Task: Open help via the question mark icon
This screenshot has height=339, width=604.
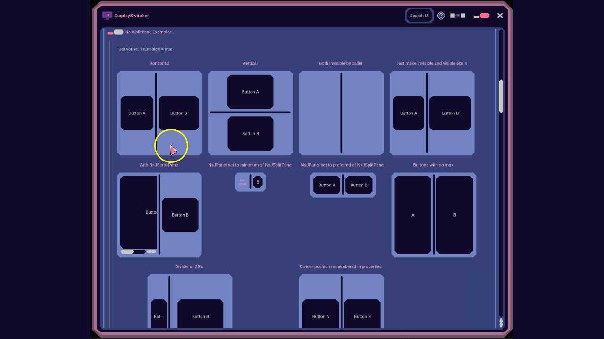Action: point(441,16)
